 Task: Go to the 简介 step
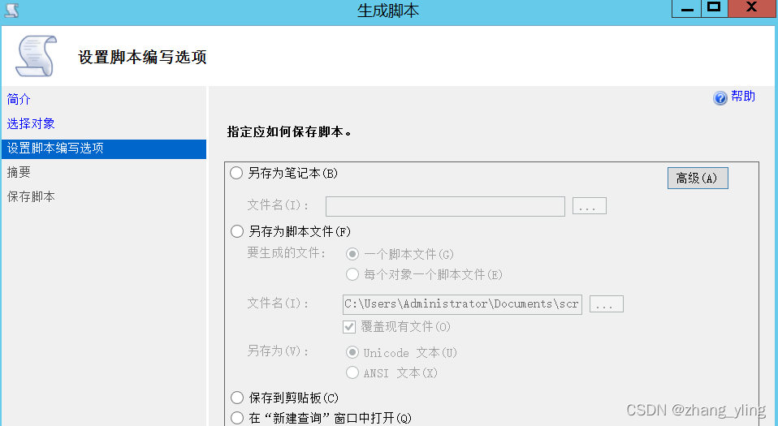pos(19,99)
